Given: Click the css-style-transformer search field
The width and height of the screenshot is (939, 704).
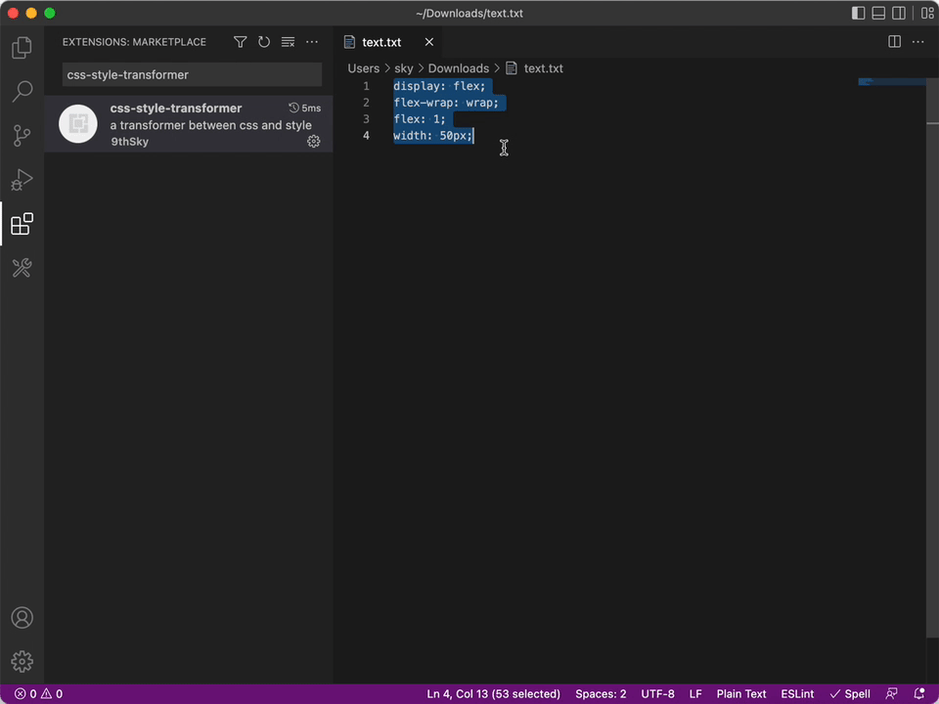Looking at the screenshot, I should 192,75.
